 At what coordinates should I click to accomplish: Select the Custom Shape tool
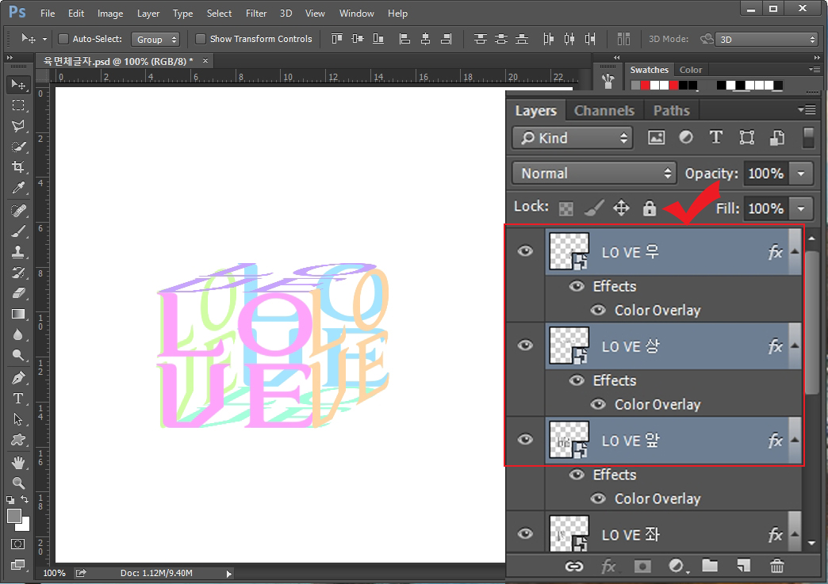[x=18, y=440]
